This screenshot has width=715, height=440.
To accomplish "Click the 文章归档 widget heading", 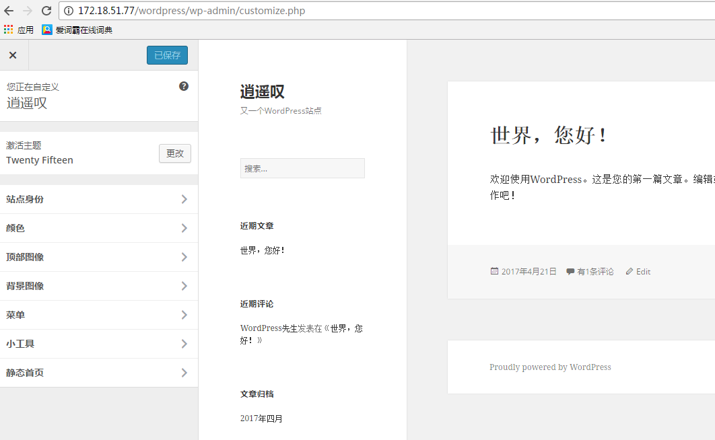I will 257,394.
